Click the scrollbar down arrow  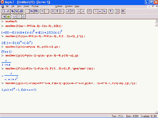(x=157, y=112)
